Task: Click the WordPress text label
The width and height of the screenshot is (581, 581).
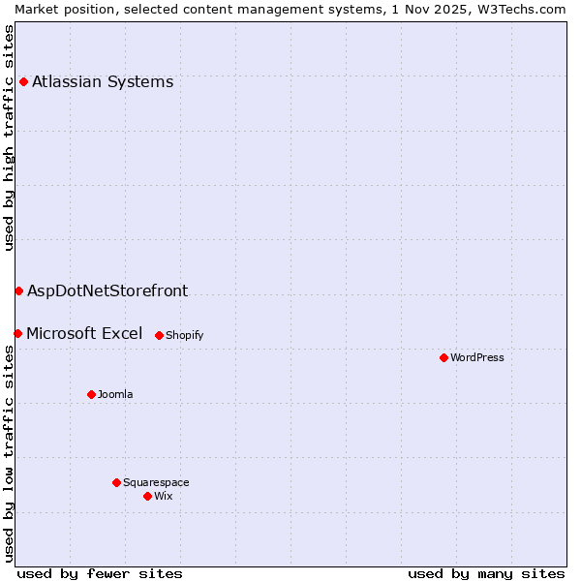Action: (x=476, y=357)
